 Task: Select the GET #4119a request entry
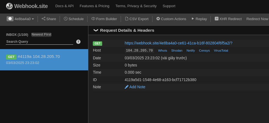coord(44,60)
